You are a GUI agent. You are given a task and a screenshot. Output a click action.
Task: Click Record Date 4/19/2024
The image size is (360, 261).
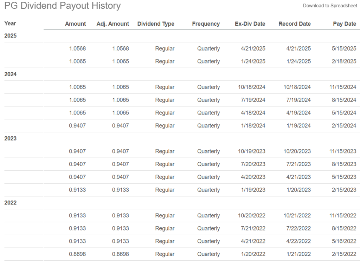pyautogui.click(x=298, y=113)
